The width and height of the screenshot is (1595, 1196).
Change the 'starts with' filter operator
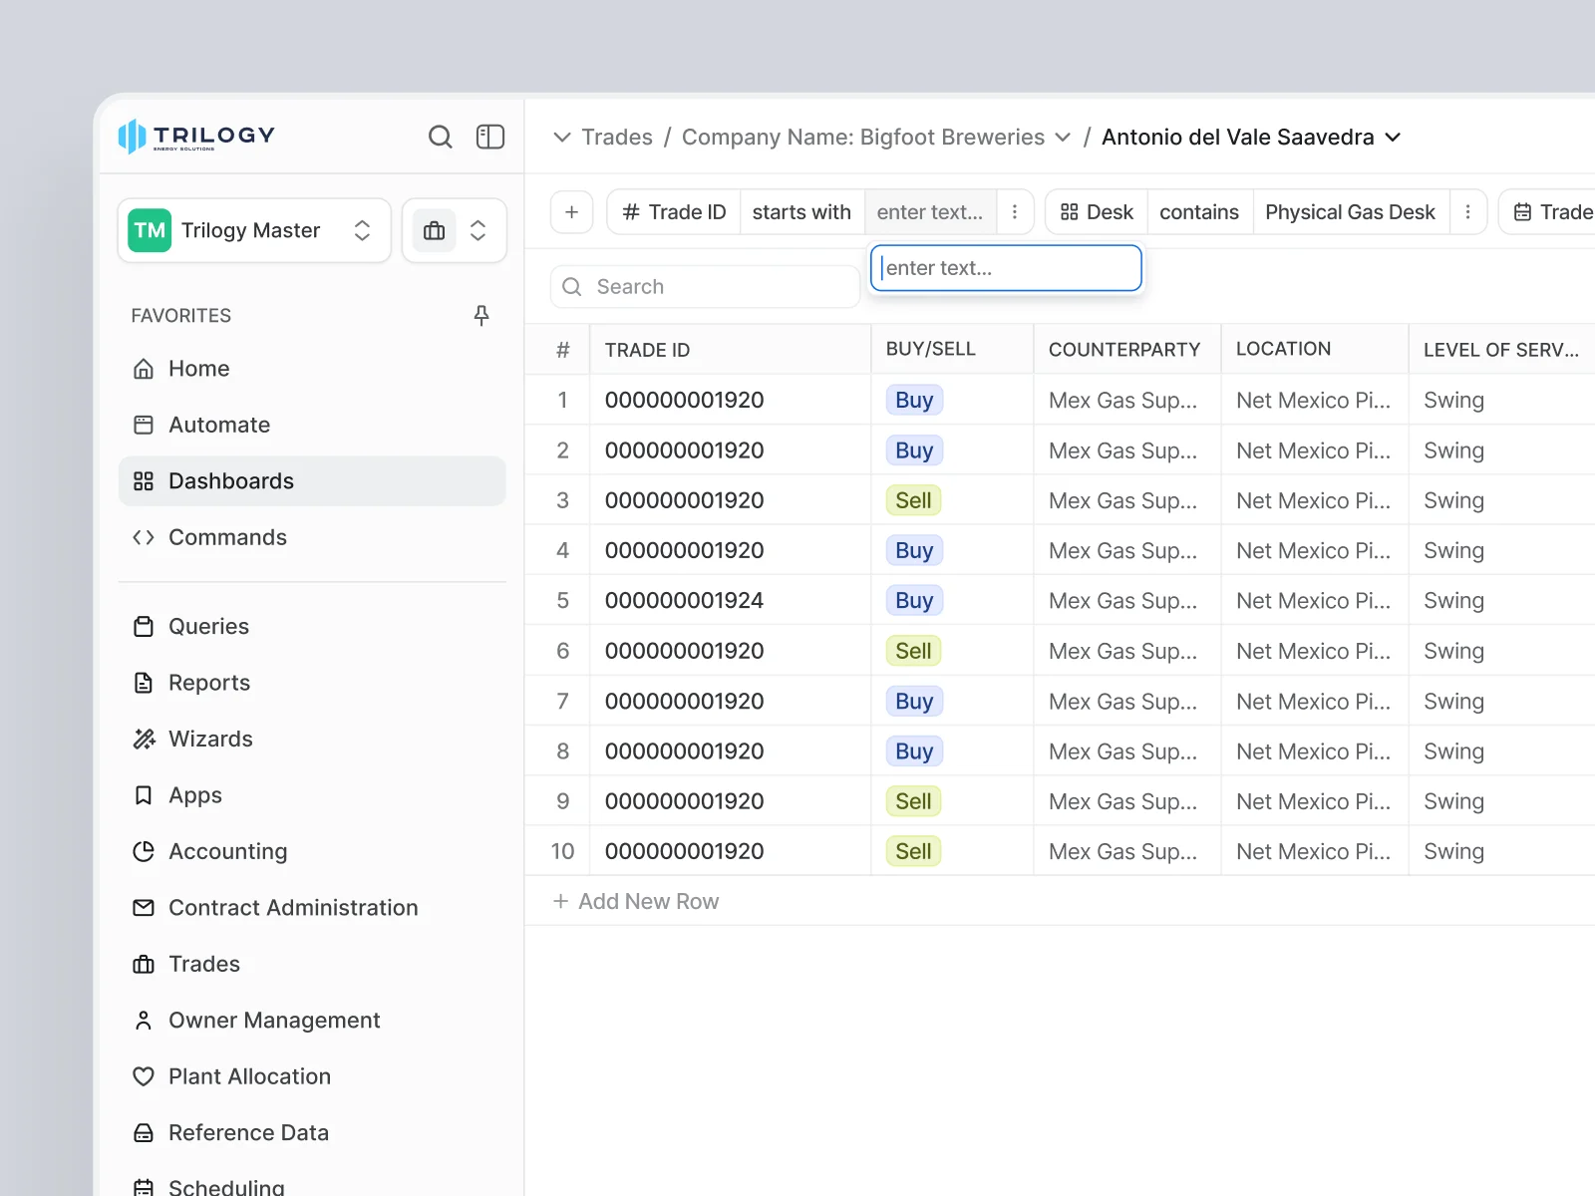click(801, 212)
